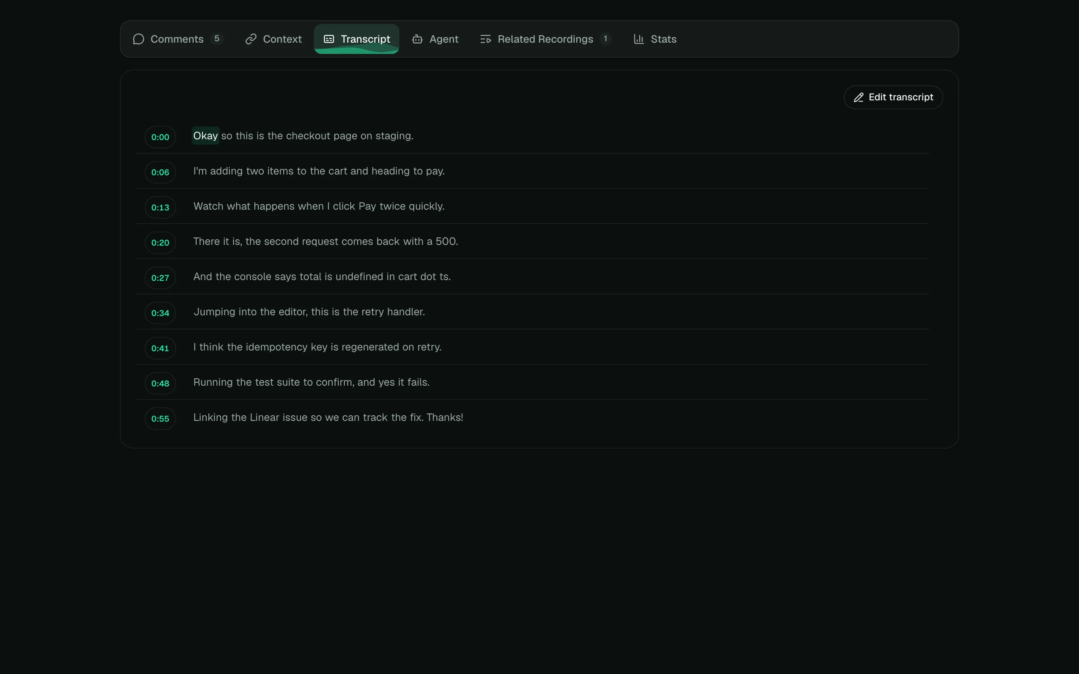The image size is (1079, 674).
Task: Click the Related Recordings count badge 1
Action: tap(605, 39)
